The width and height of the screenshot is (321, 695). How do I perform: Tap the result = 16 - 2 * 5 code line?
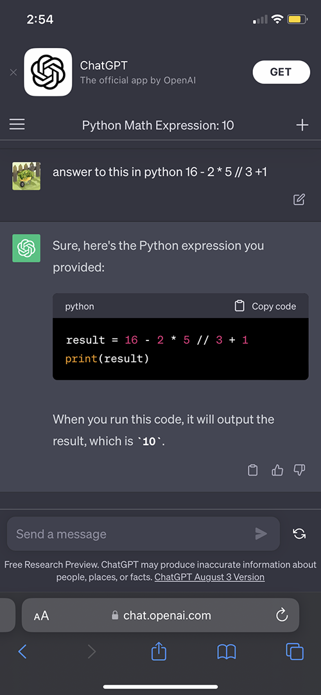point(157,340)
